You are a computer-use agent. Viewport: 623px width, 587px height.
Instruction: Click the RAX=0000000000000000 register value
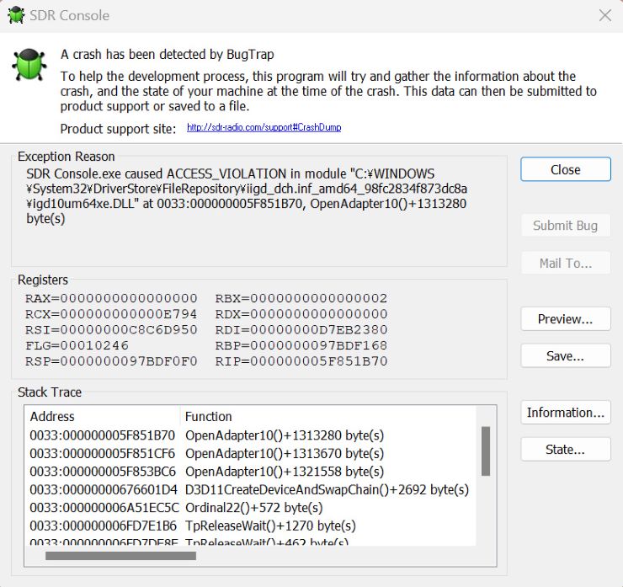(x=111, y=298)
